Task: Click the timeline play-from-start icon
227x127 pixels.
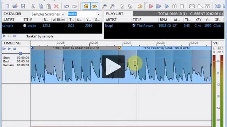Action: (x=4, y=49)
